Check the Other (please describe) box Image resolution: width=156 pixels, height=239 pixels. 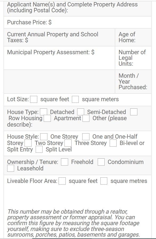pyautogui.click(x=86, y=118)
